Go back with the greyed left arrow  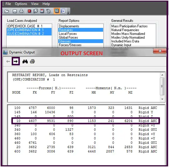(8, 61)
